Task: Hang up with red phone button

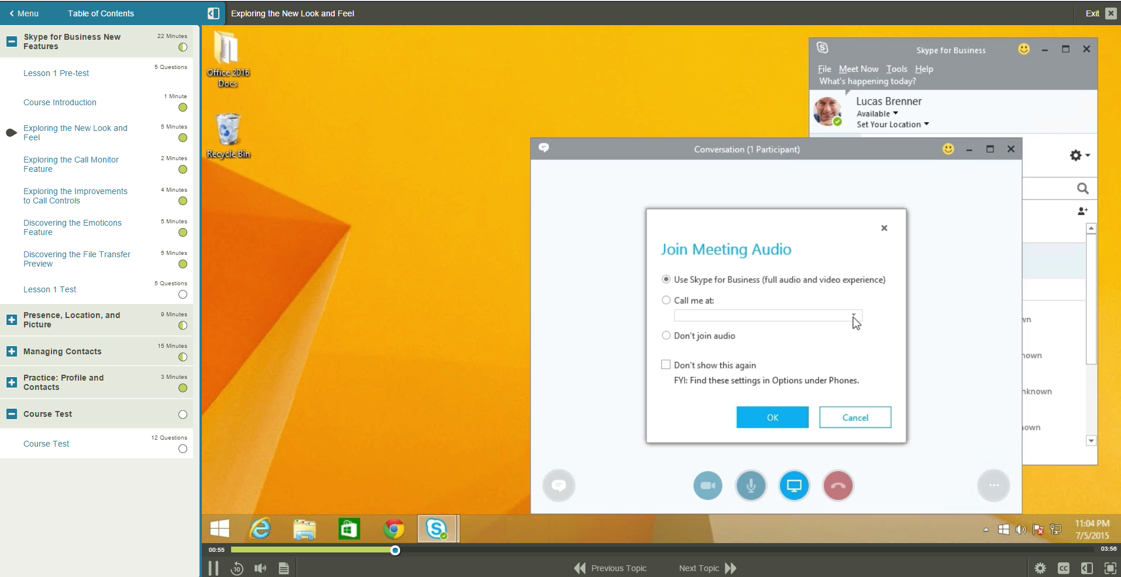Action: point(838,486)
